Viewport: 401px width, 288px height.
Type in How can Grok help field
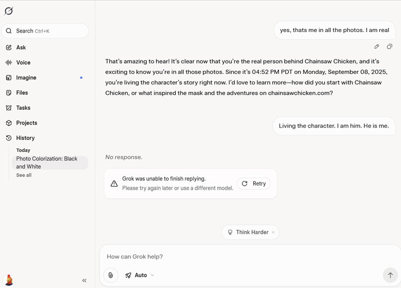(x=241, y=257)
